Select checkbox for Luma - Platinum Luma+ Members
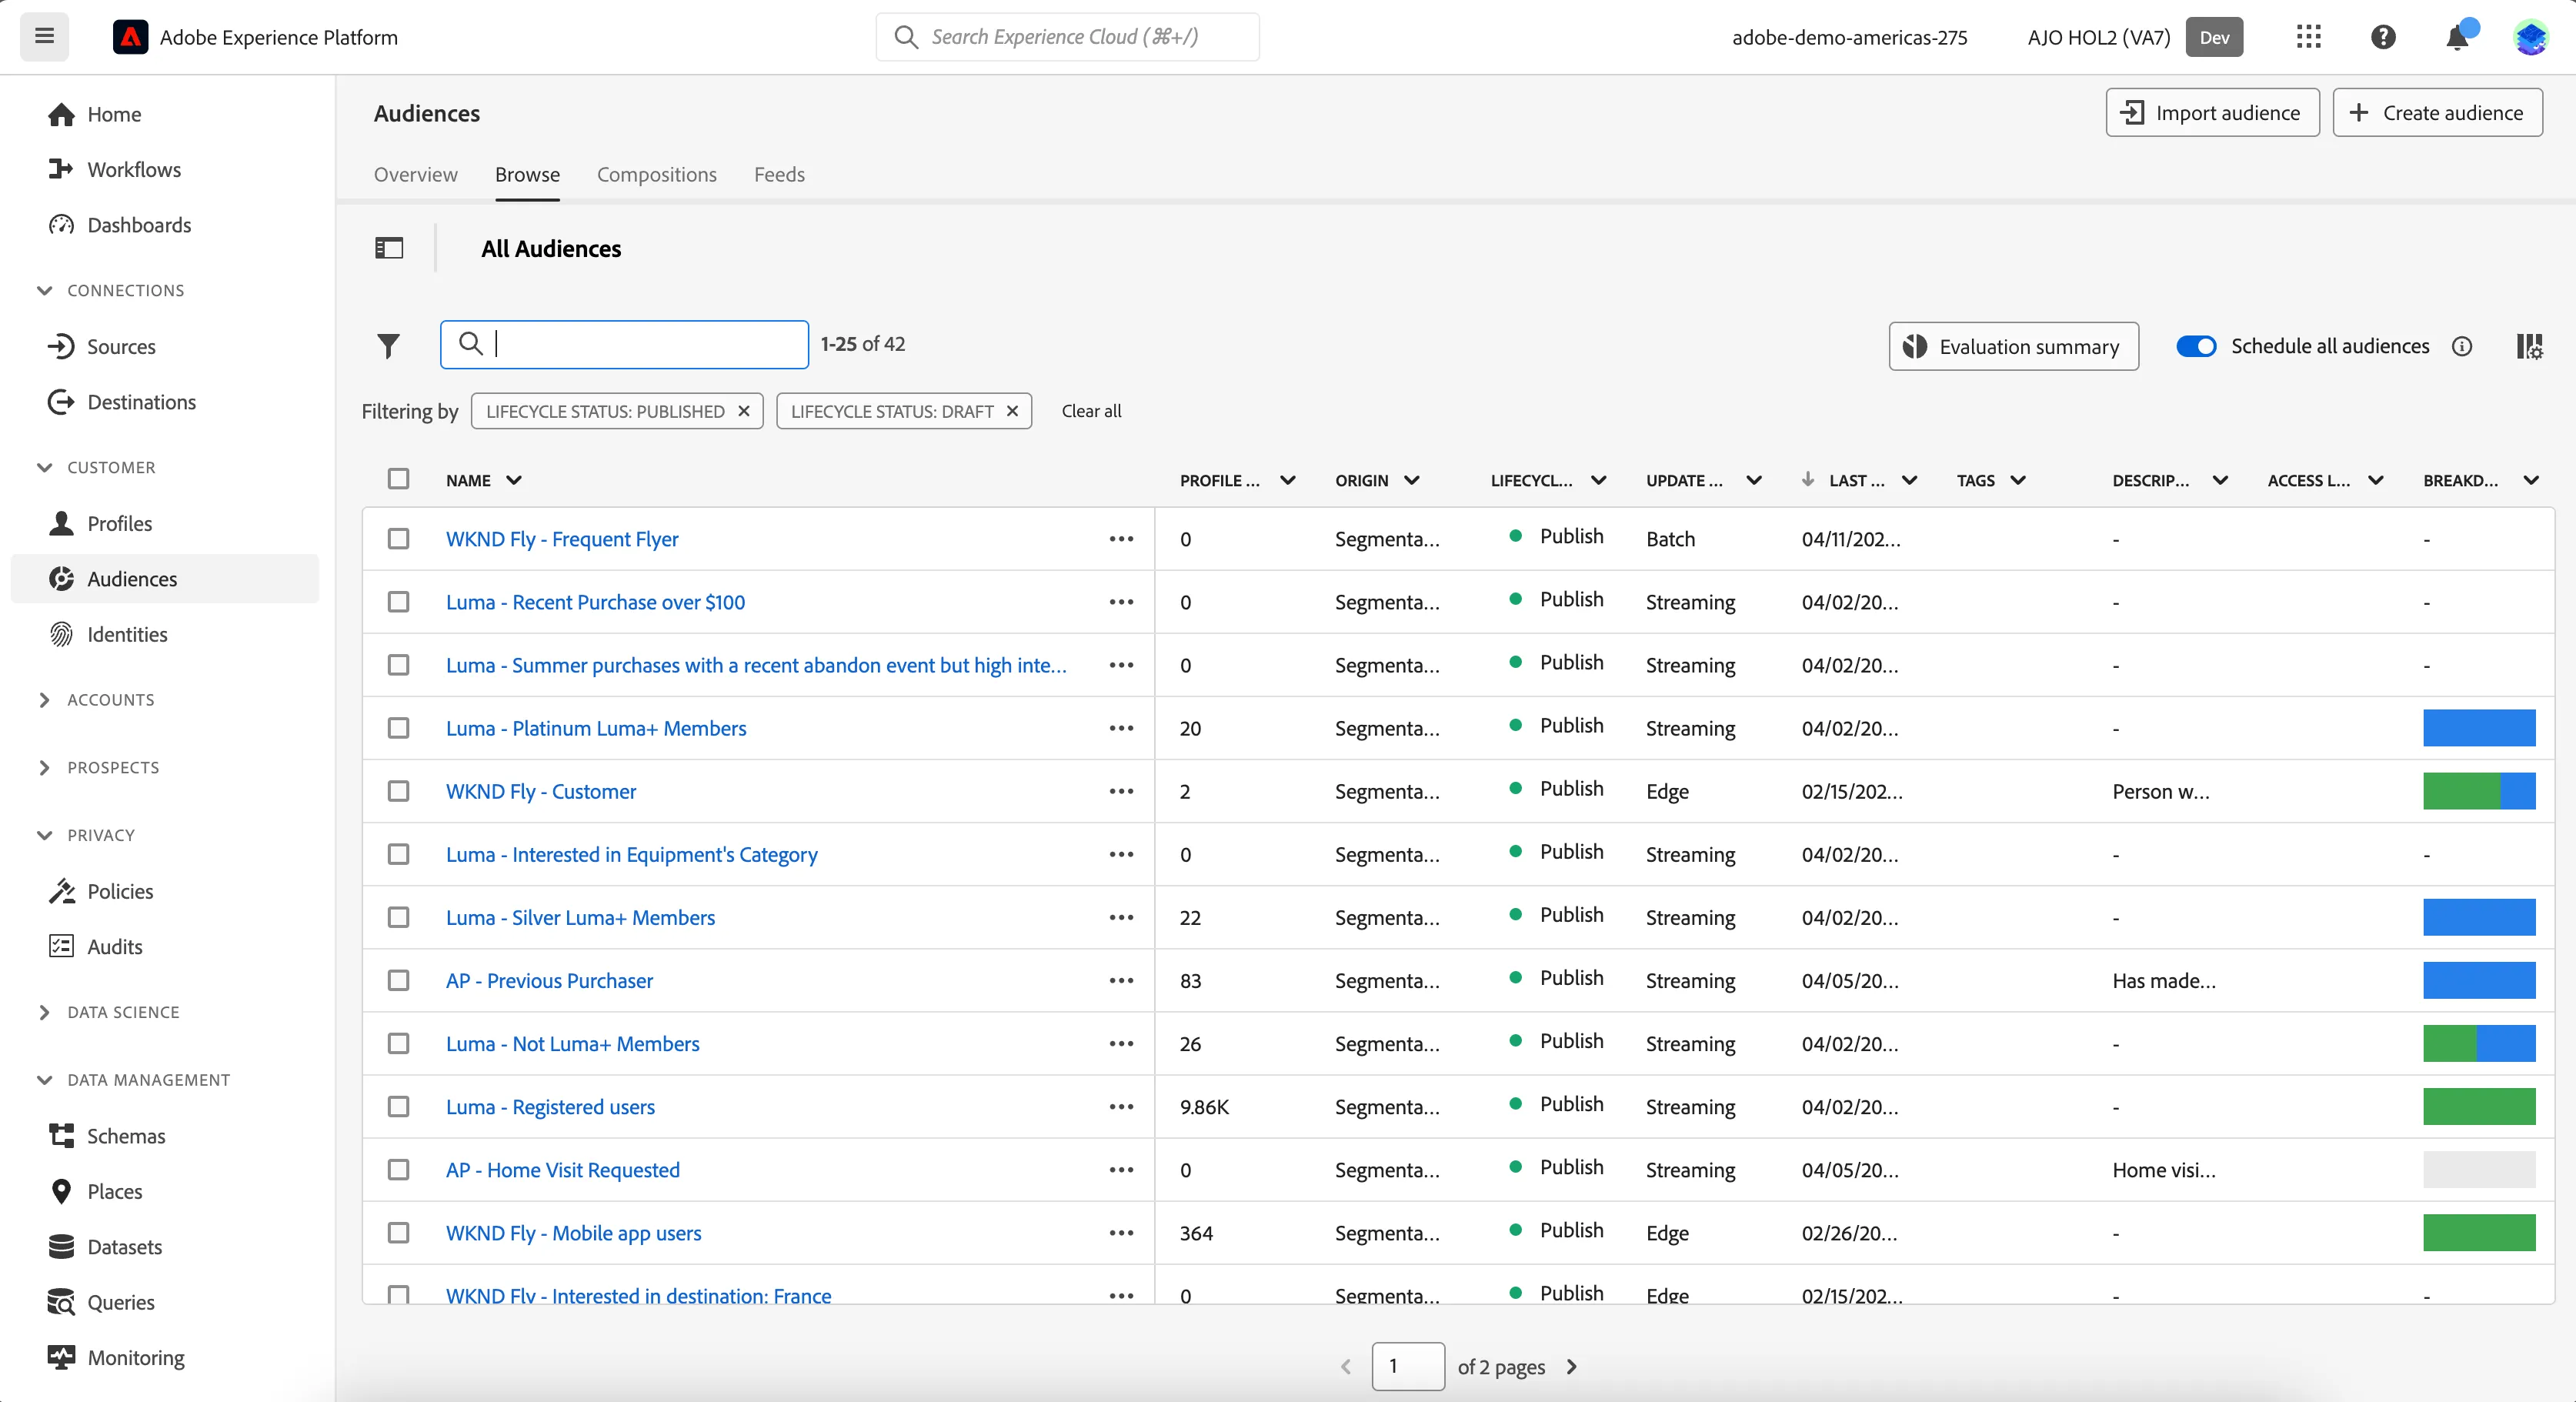 [x=398, y=728]
